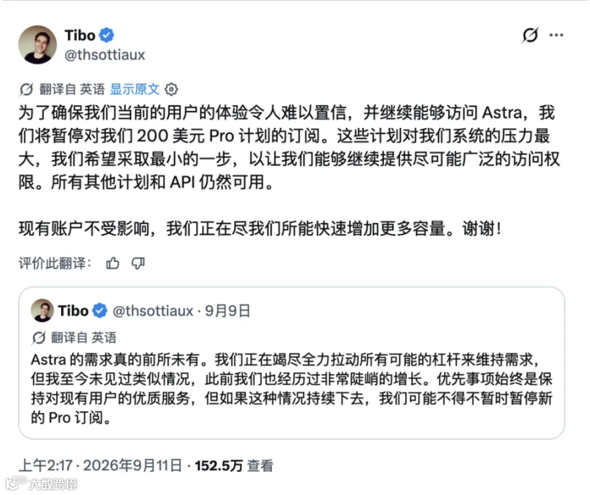Rate the translation with thumbs up
The width and height of the screenshot is (590, 495).
pyautogui.click(x=113, y=263)
